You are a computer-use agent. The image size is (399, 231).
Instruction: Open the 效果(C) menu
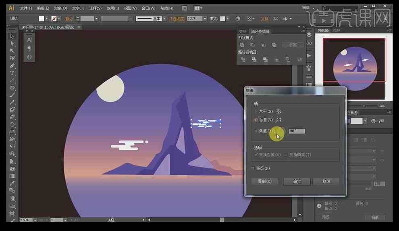point(113,8)
